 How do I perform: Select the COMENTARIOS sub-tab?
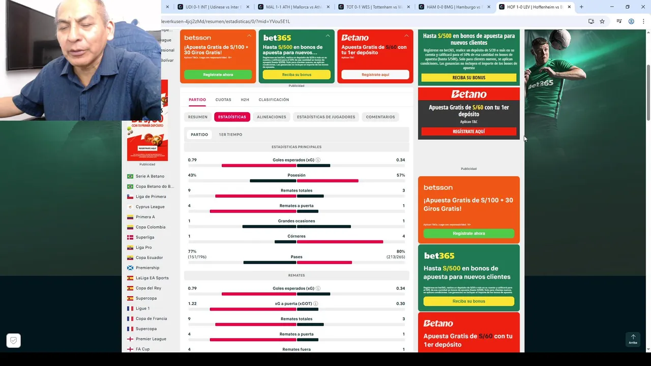(380, 117)
